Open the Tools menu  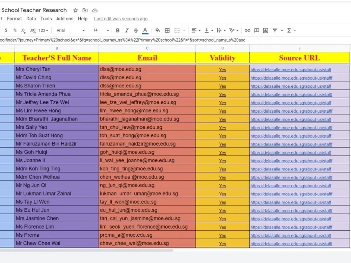point(46,19)
